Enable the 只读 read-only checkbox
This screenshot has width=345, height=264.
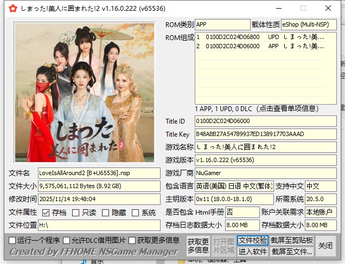pos(76,213)
